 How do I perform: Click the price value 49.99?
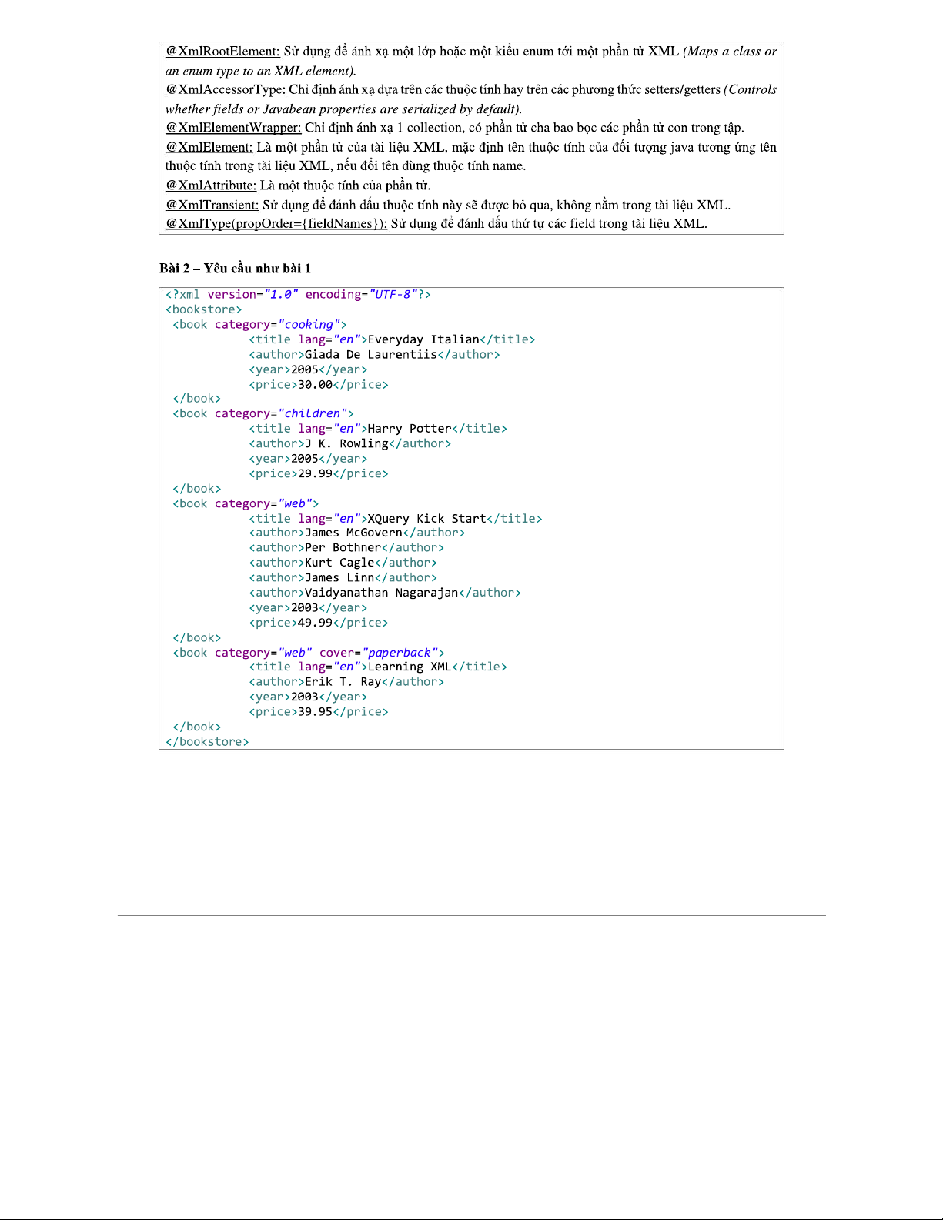tap(315, 623)
